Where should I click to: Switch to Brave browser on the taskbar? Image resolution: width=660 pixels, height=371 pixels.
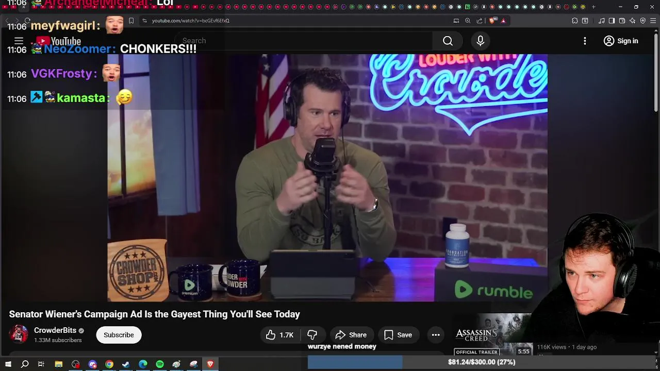click(210, 364)
